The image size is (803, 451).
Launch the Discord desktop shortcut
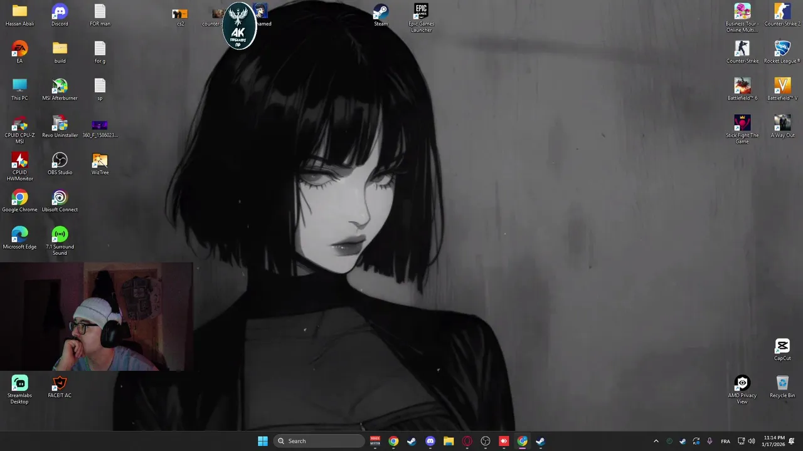click(60, 16)
